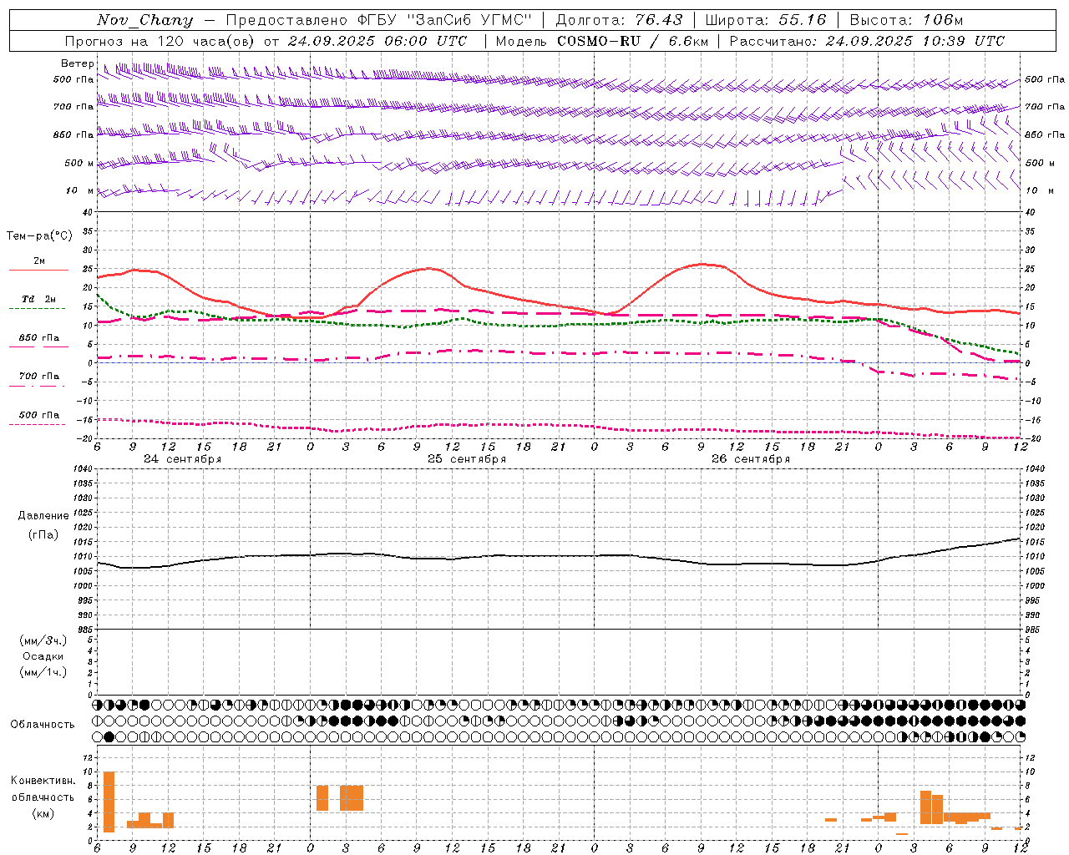Image resolution: width=1069 pixels, height=855 pixels.
Task: Click the '1040' value on left pressure axis
Action: pos(82,468)
